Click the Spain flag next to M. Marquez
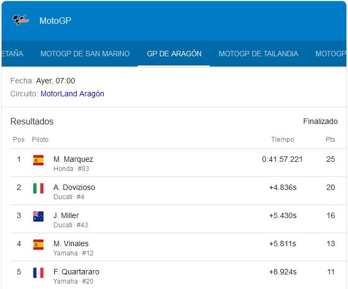Screen dimensions: 348x289 click(38, 160)
